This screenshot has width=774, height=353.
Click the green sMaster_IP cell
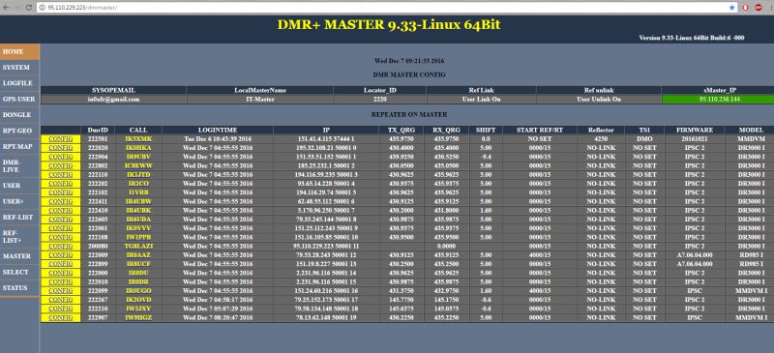[x=717, y=100]
